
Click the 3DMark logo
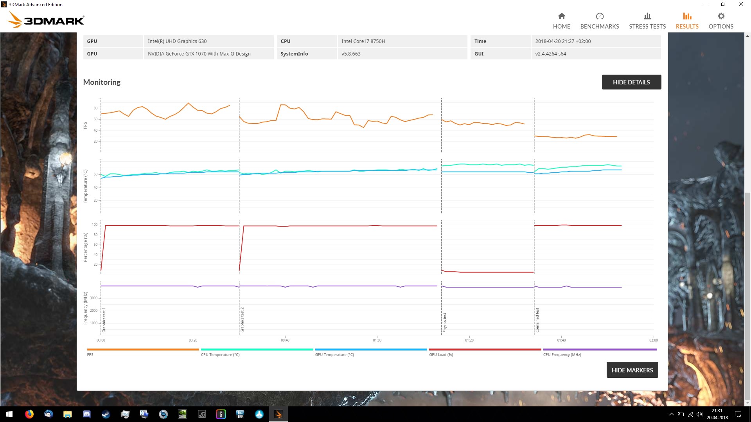coord(46,20)
